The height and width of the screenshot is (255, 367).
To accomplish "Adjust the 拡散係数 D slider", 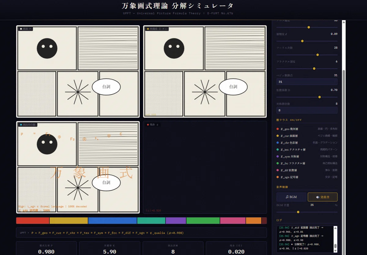I will pyautogui.click(x=307, y=97).
